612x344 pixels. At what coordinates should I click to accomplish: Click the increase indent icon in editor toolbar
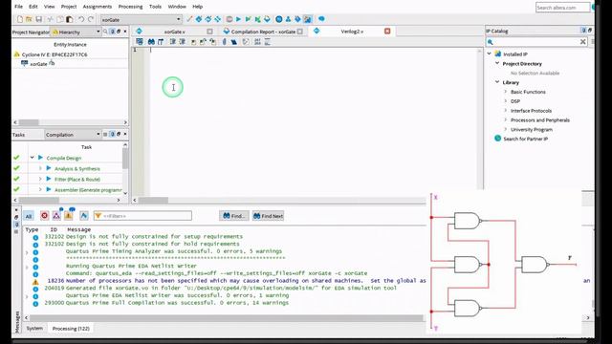[172, 42]
